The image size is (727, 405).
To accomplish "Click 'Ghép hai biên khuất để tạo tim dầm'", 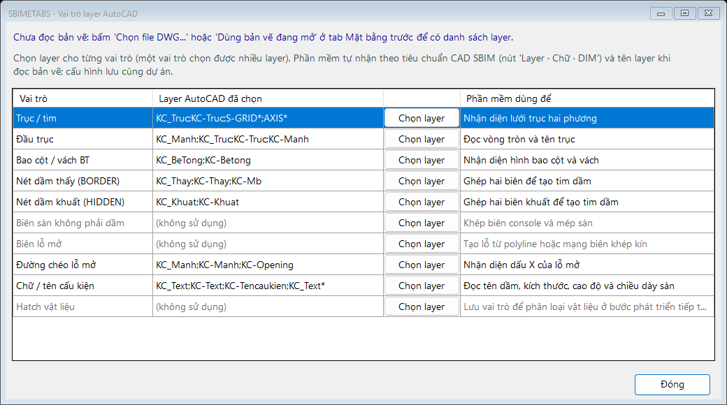I will [587, 202].
